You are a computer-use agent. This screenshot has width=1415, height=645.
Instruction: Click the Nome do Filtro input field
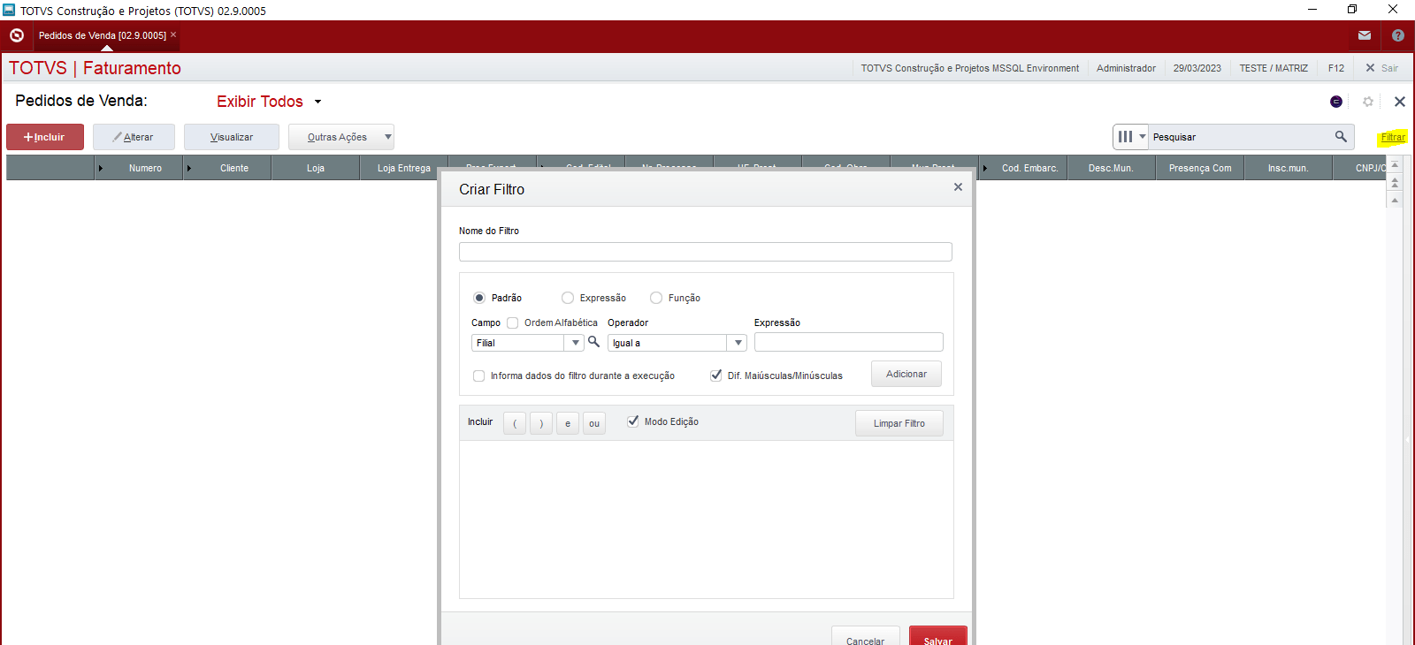tap(705, 252)
